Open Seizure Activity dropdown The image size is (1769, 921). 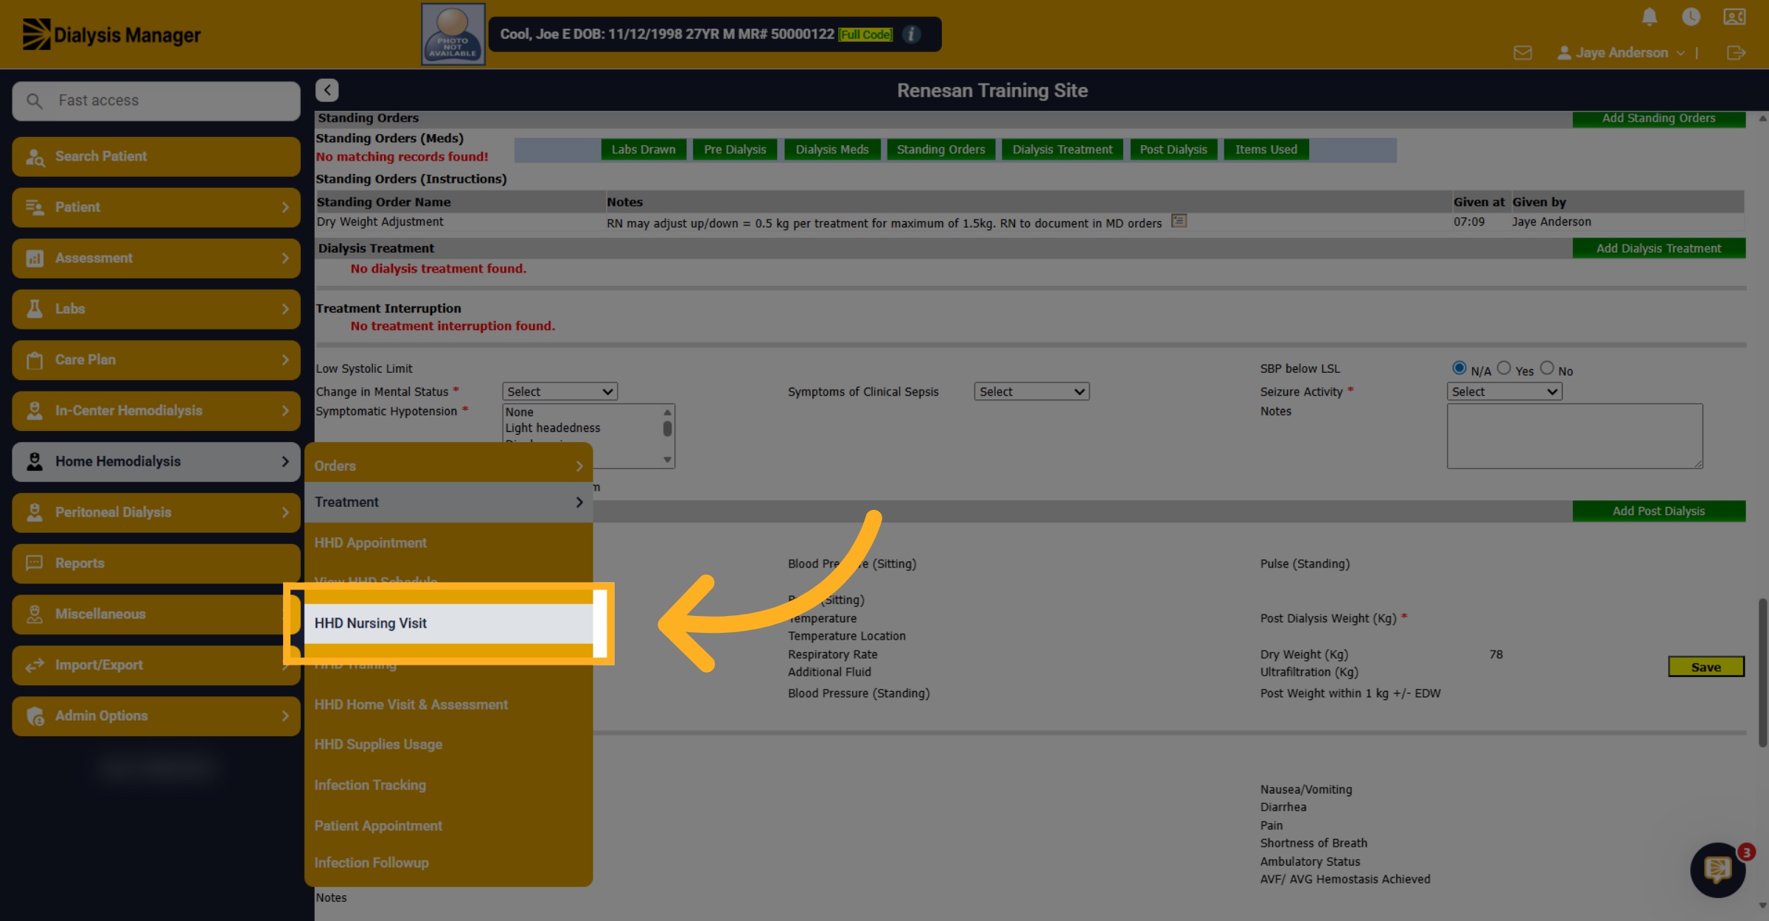tap(1504, 391)
